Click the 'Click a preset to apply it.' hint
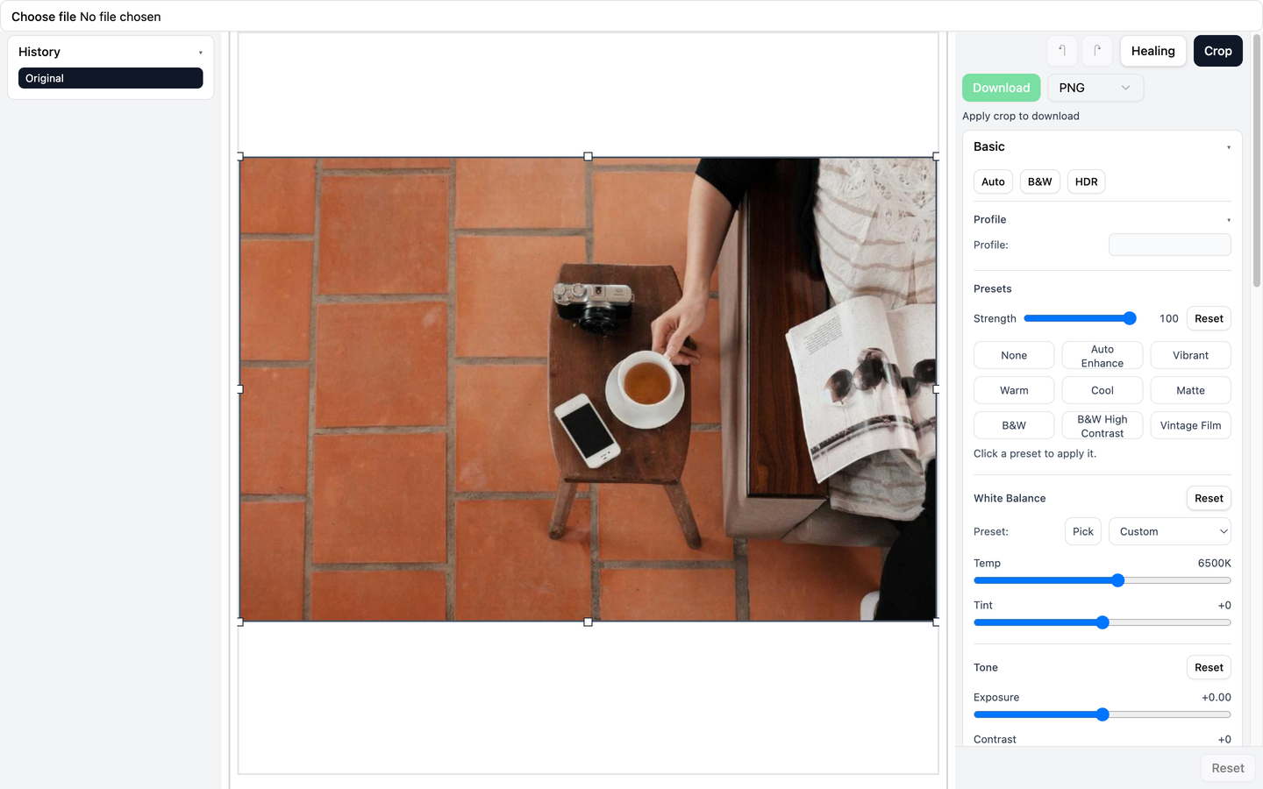Screen dimensions: 1263x789 click(1034, 453)
